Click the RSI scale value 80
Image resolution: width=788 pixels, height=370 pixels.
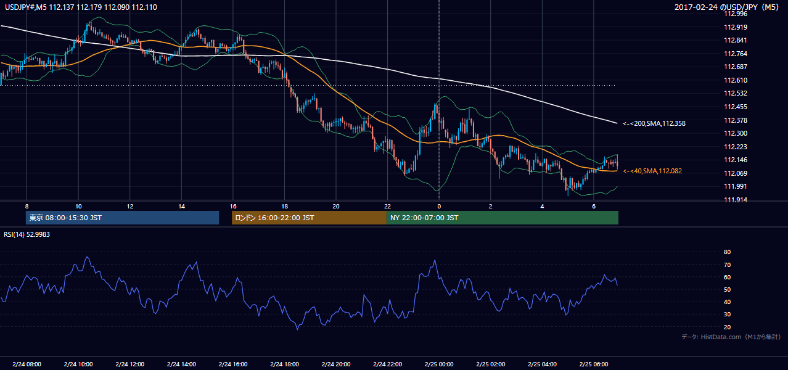tap(727, 252)
